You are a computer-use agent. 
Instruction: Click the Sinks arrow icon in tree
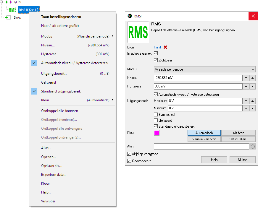(x=8, y=17)
